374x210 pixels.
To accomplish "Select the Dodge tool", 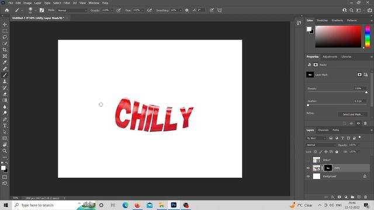I will coord(5,113).
